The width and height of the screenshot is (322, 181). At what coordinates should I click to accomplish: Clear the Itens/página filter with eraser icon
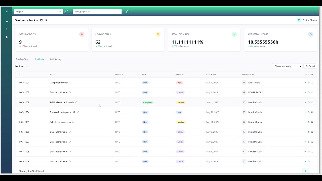[128, 12]
